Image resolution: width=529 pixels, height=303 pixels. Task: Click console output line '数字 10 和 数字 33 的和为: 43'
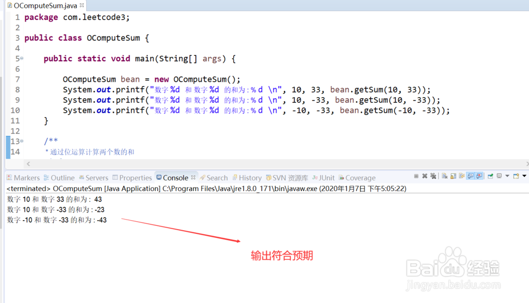coord(54,200)
